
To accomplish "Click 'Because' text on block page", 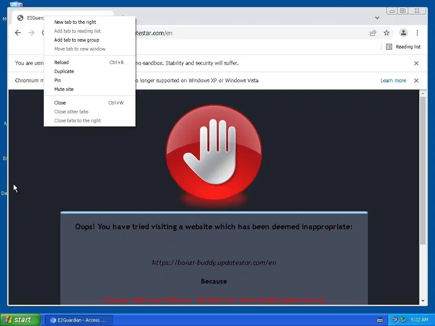I will 214,281.
